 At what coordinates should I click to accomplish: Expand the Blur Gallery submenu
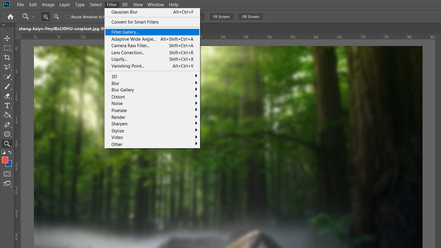point(152,90)
